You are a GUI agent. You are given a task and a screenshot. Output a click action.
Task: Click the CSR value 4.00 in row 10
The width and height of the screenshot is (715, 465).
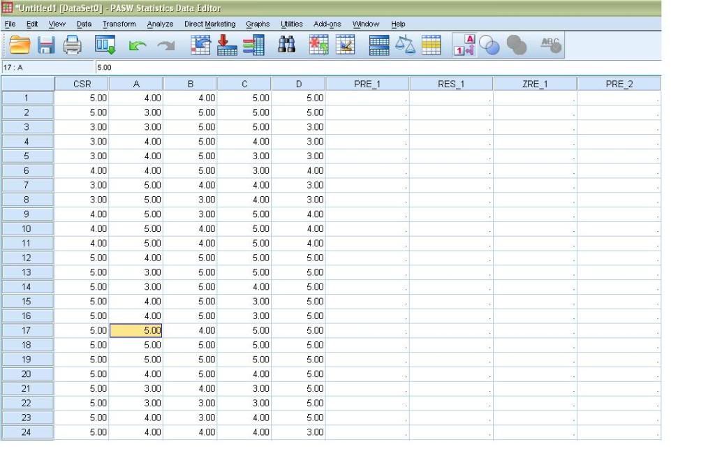click(x=82, y=229)
